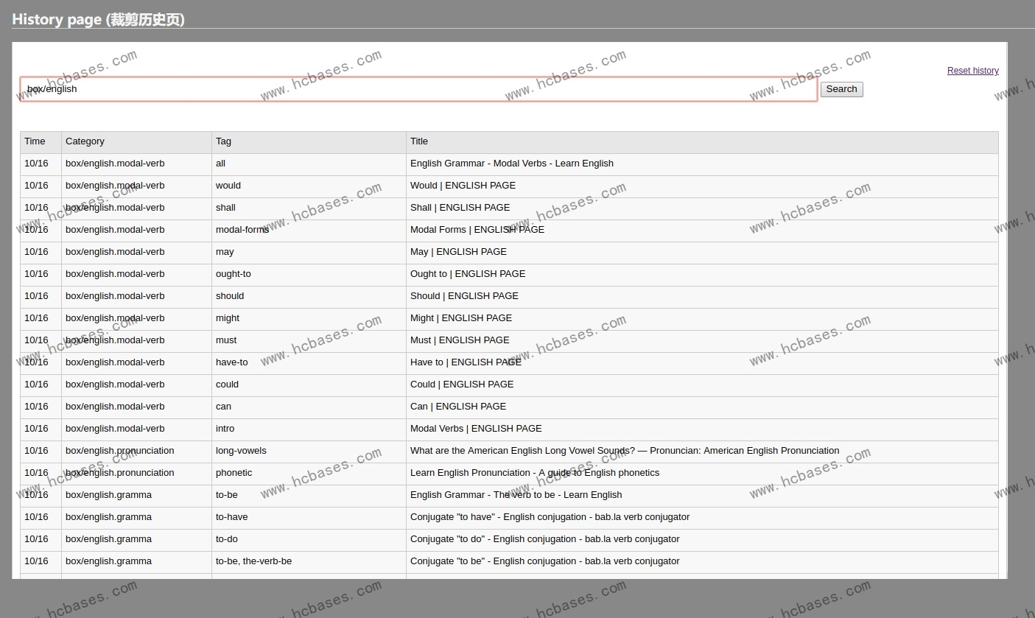Click box/english.modal-verb cell in the would row
Image resolution: width=1035 pixels, height=618 pixels.
click(x=136, y=186)
